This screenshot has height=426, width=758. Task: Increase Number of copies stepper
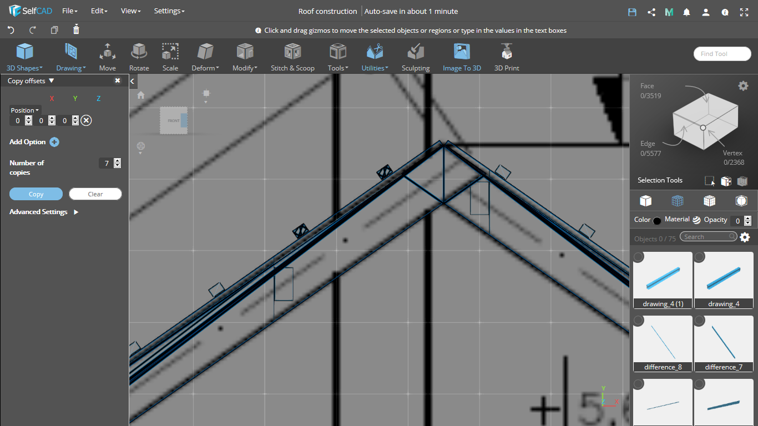[117, 161]
